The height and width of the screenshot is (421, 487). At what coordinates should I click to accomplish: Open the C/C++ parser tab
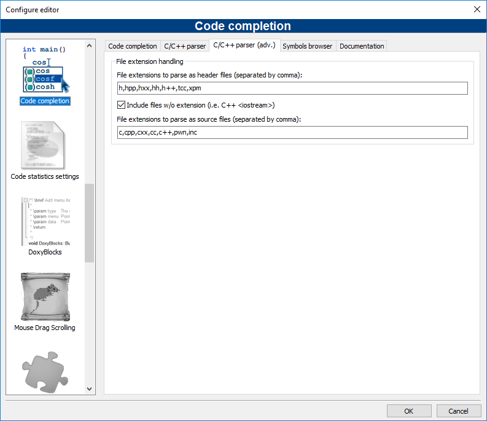coord(185,46)
